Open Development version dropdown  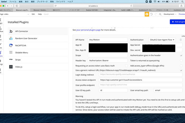[x=170, y=14]
